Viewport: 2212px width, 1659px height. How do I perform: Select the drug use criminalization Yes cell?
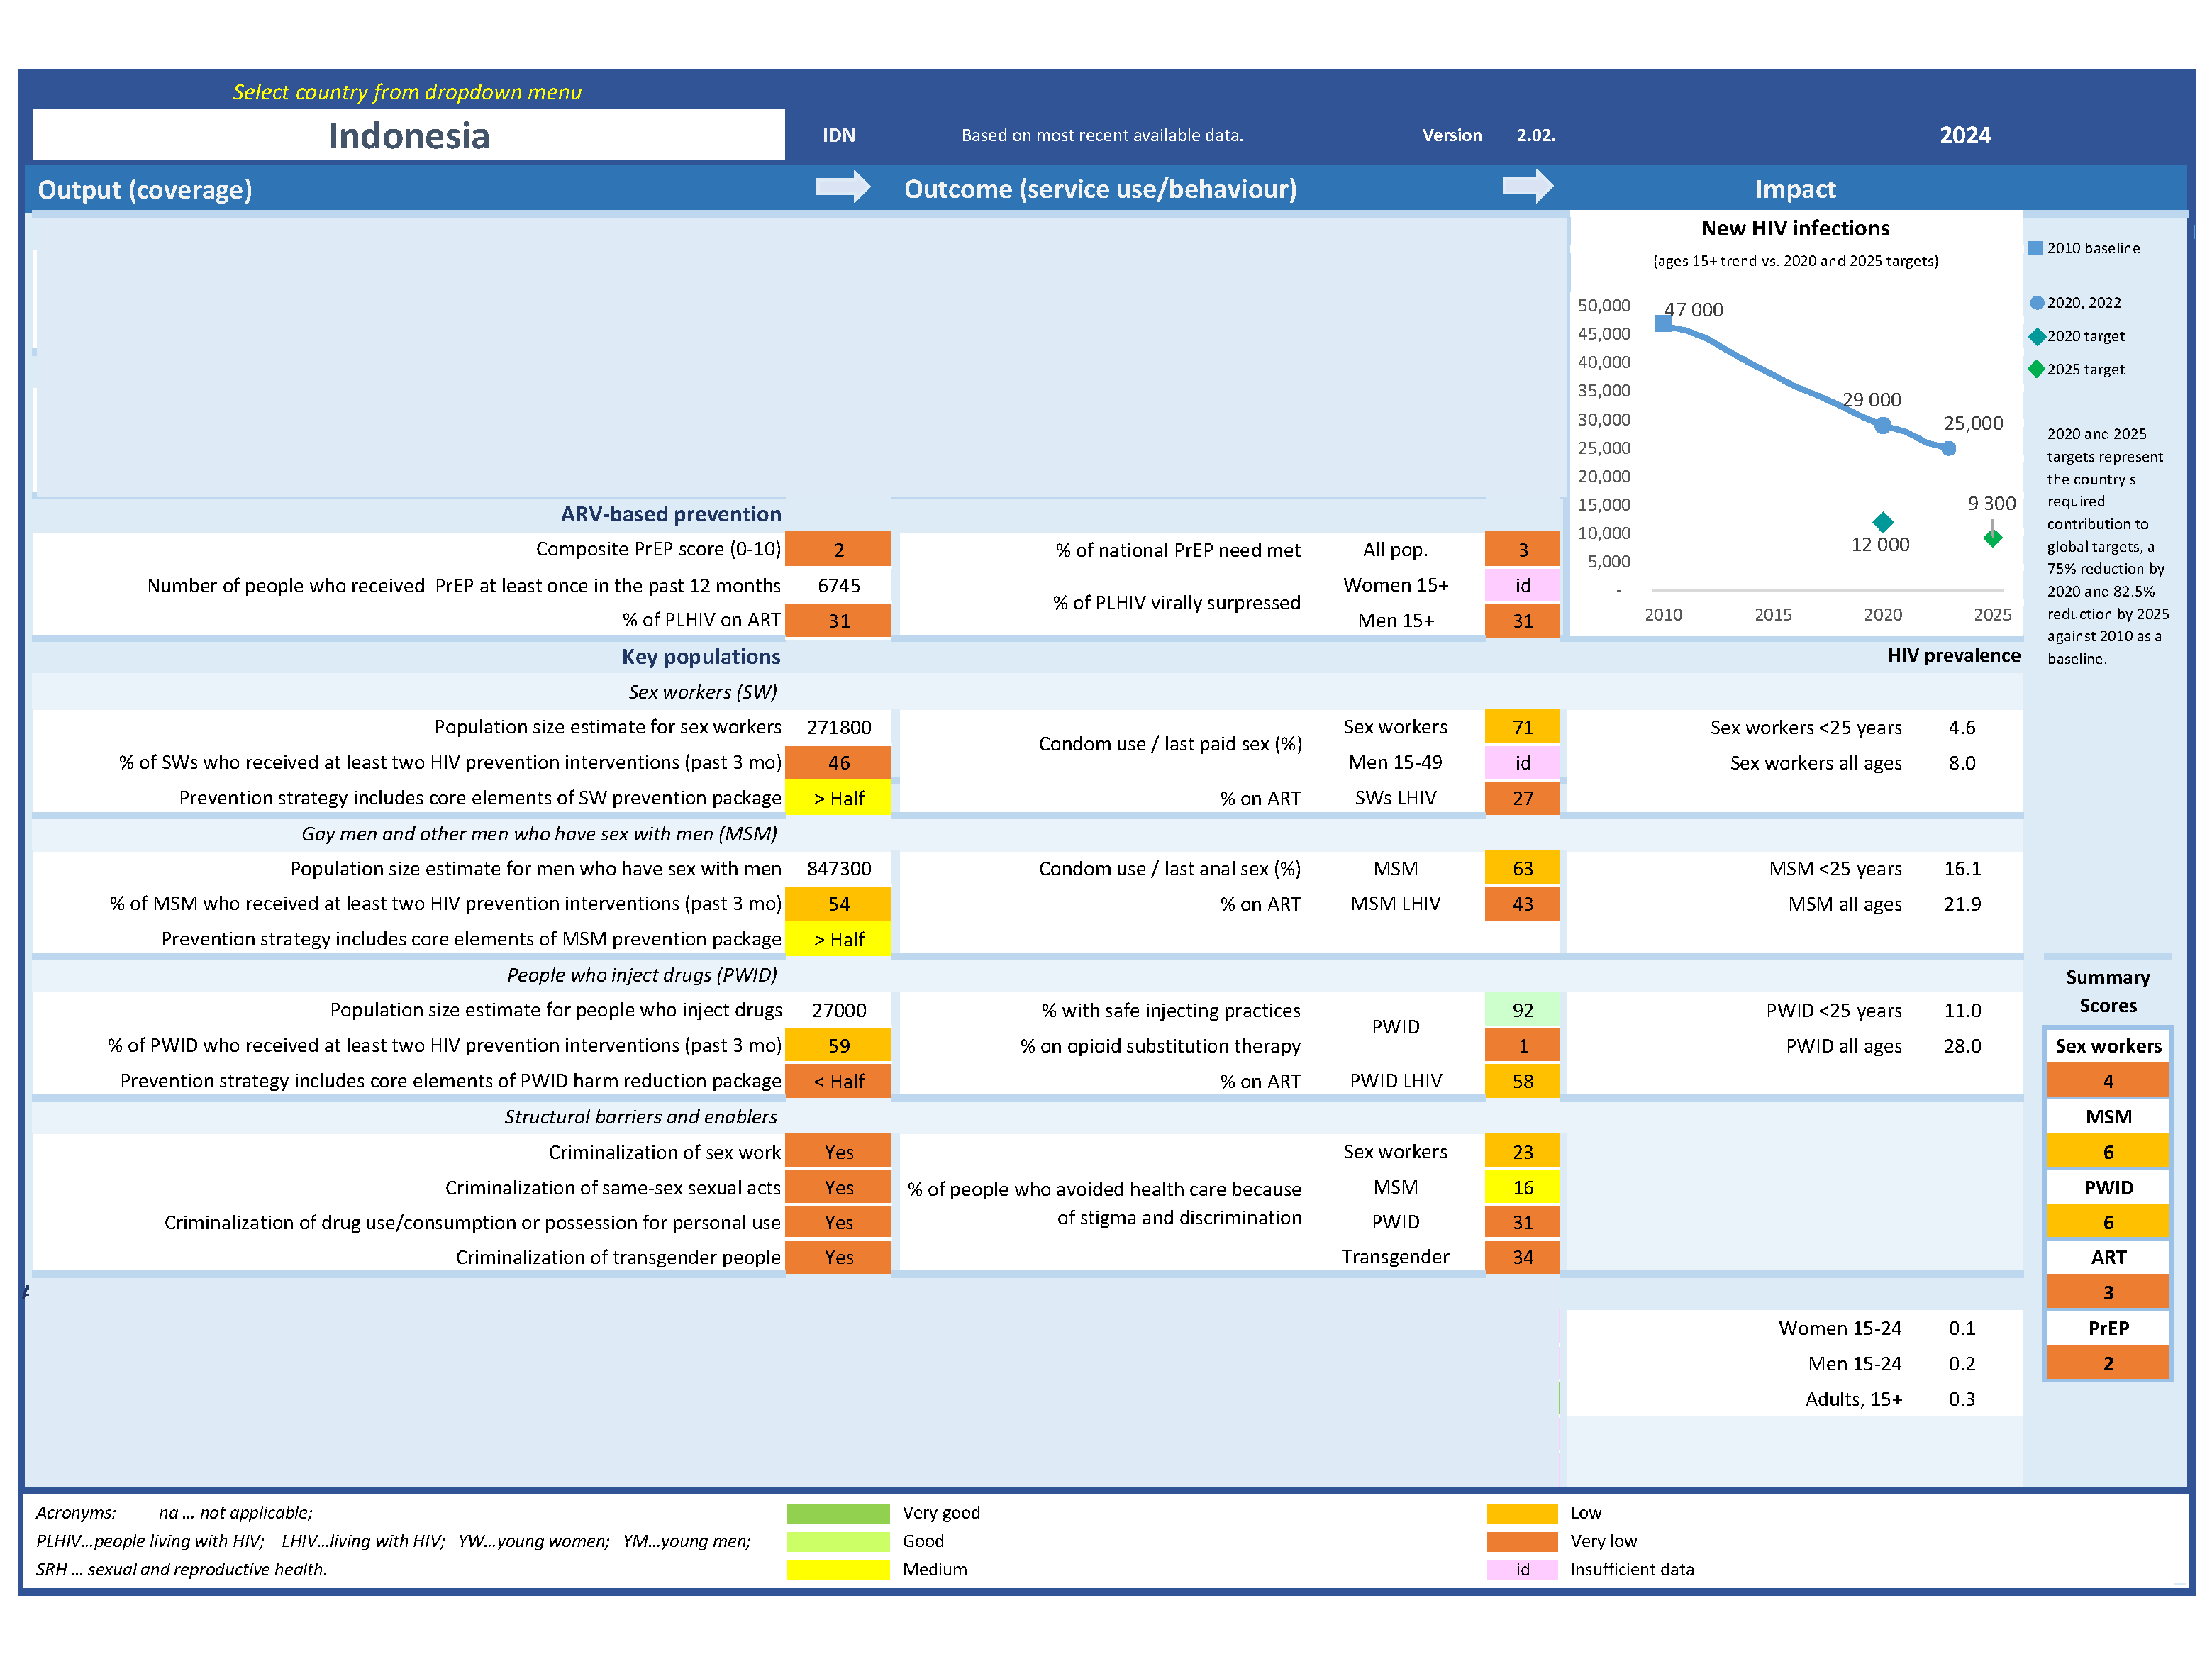pyautogui.click(x=838, y=1223)
